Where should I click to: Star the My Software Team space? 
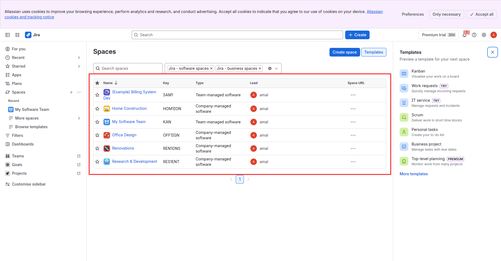point(97,122)
